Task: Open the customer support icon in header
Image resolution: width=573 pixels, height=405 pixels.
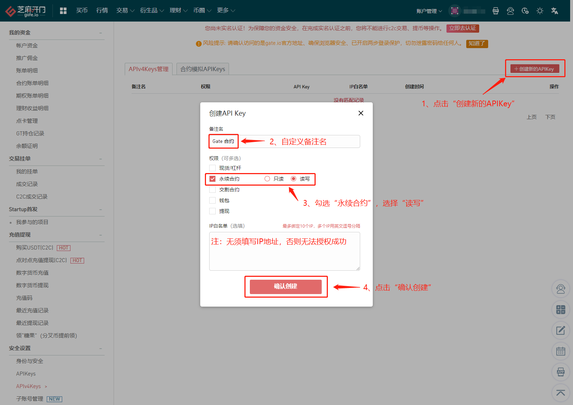Action: point(510,11)
